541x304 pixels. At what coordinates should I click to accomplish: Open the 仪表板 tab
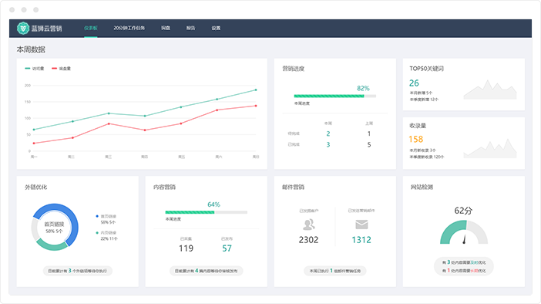pos(91,28)
